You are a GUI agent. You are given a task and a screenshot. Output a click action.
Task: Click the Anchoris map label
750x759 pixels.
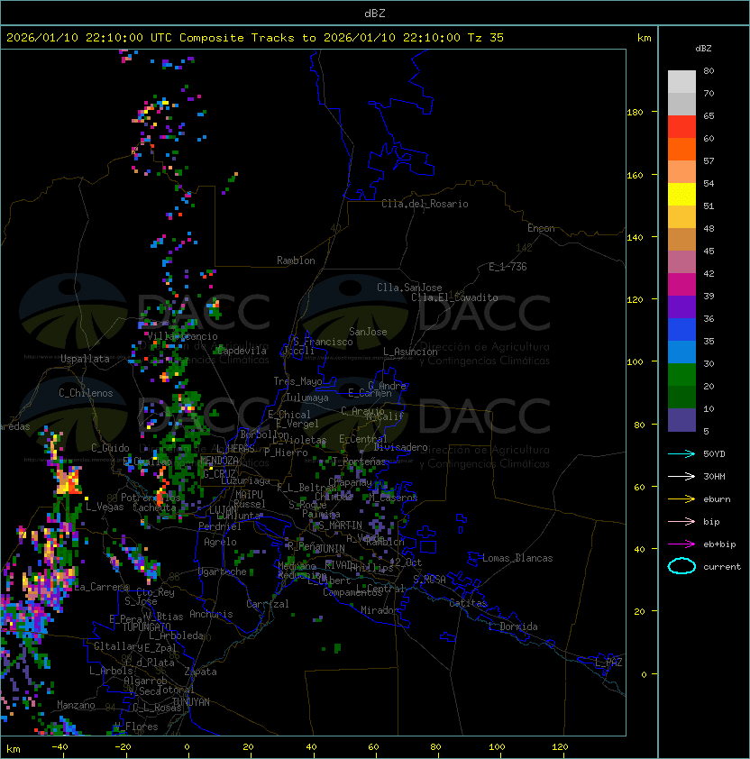click(211, 614)
